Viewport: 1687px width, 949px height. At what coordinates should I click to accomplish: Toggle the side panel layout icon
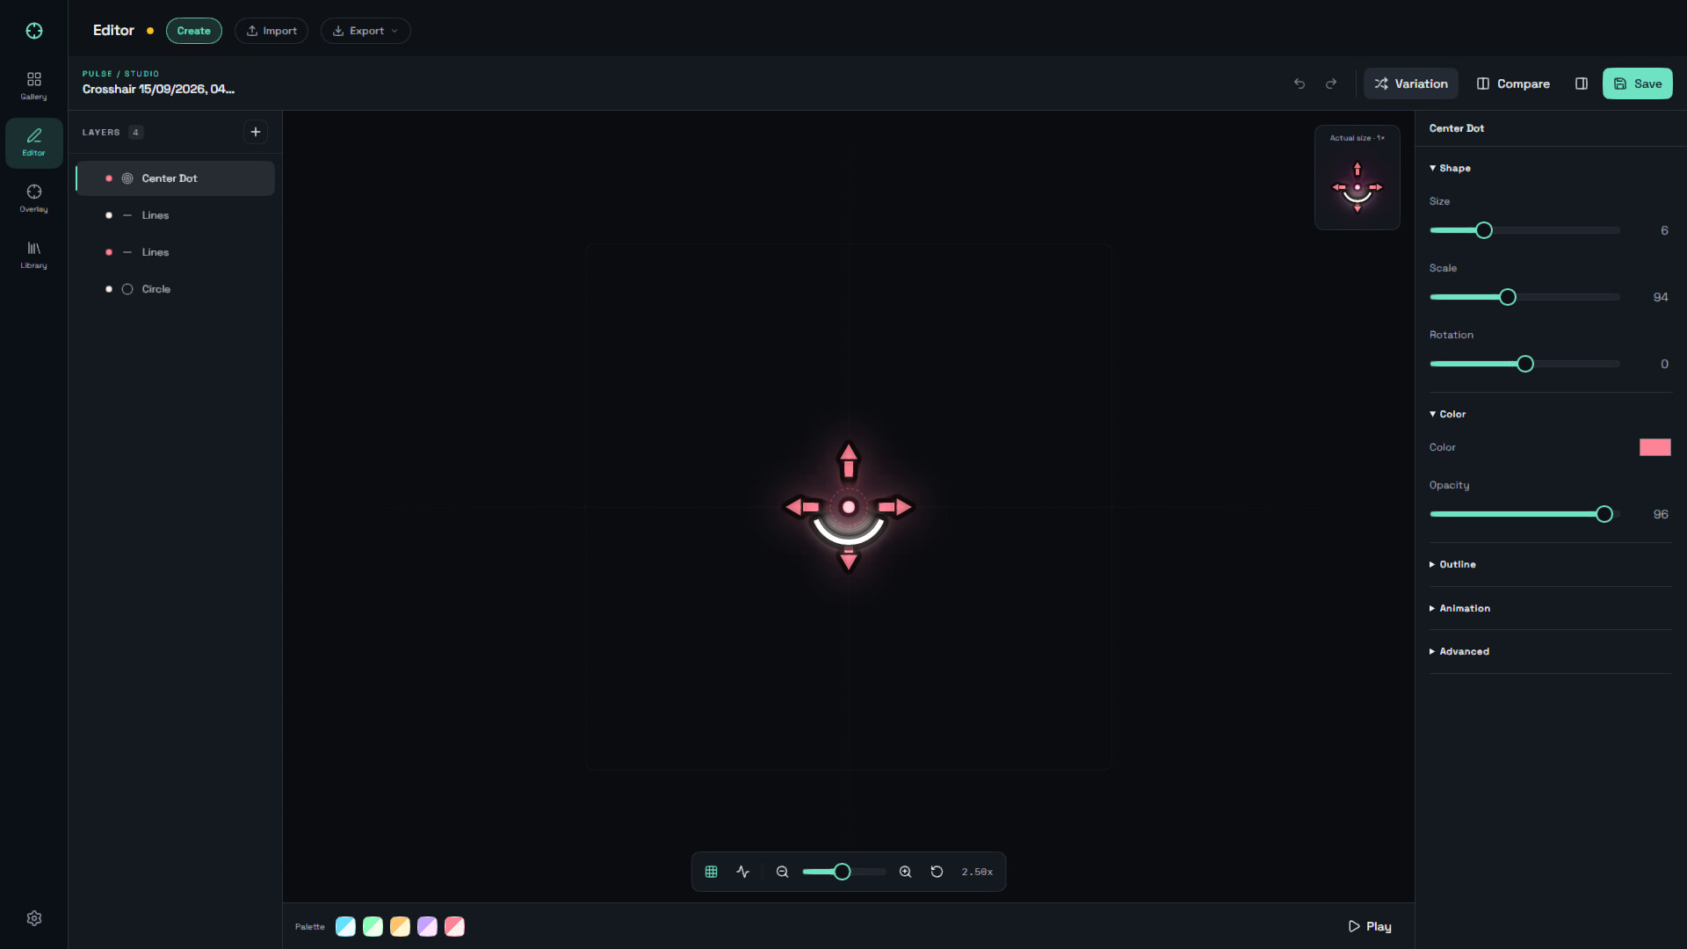click(x=1582, y=83)
